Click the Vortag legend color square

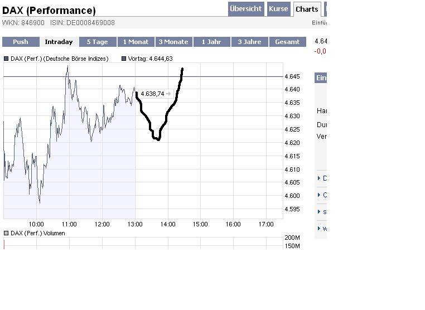(124, 59)
